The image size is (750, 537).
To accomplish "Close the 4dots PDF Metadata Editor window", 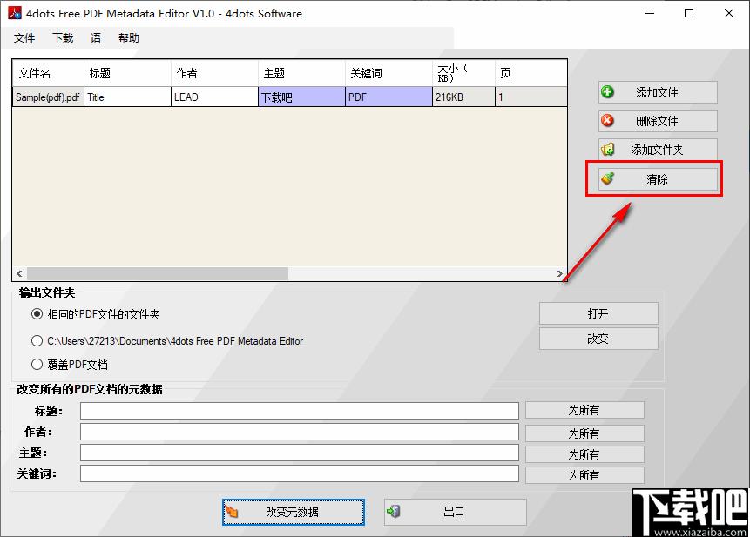I will coord(729,13).
